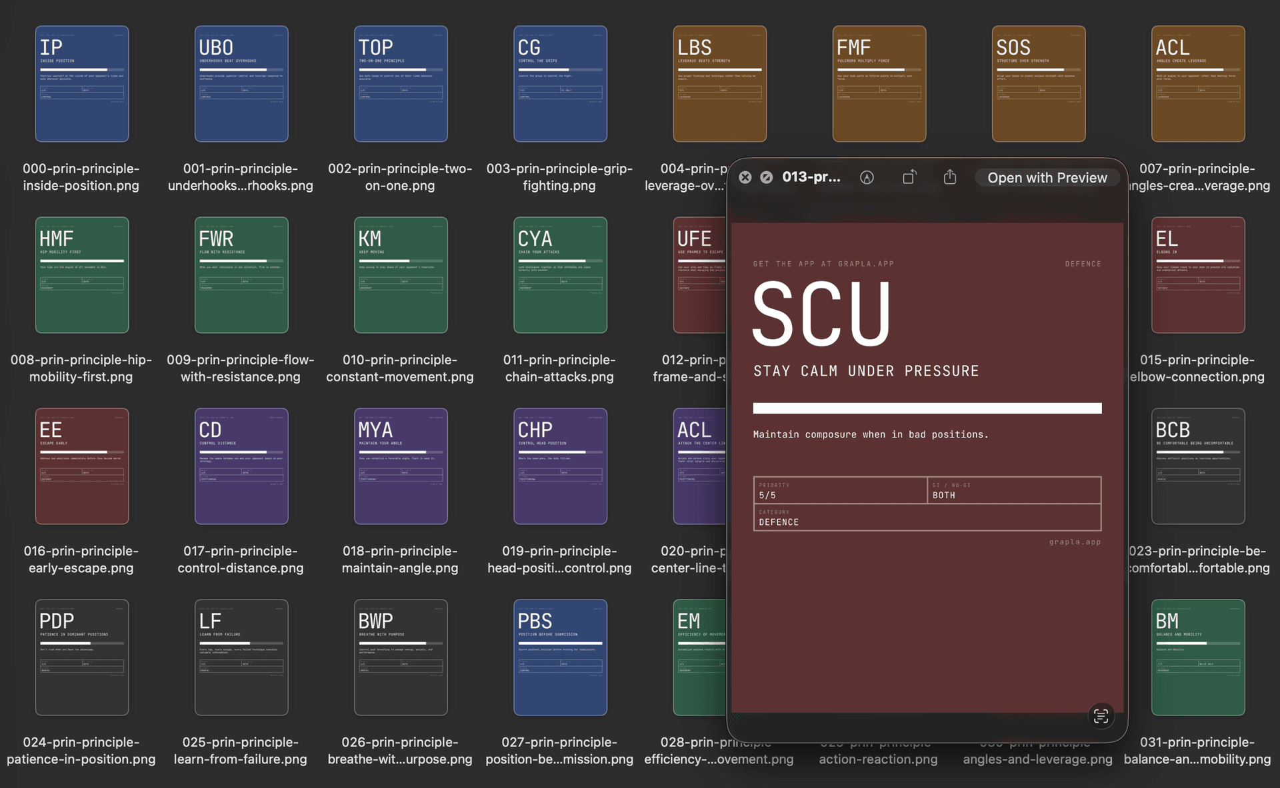Click the Share icon in Quick Look
The width and height of the screenshot is (1280, 788).
point(950,177)
